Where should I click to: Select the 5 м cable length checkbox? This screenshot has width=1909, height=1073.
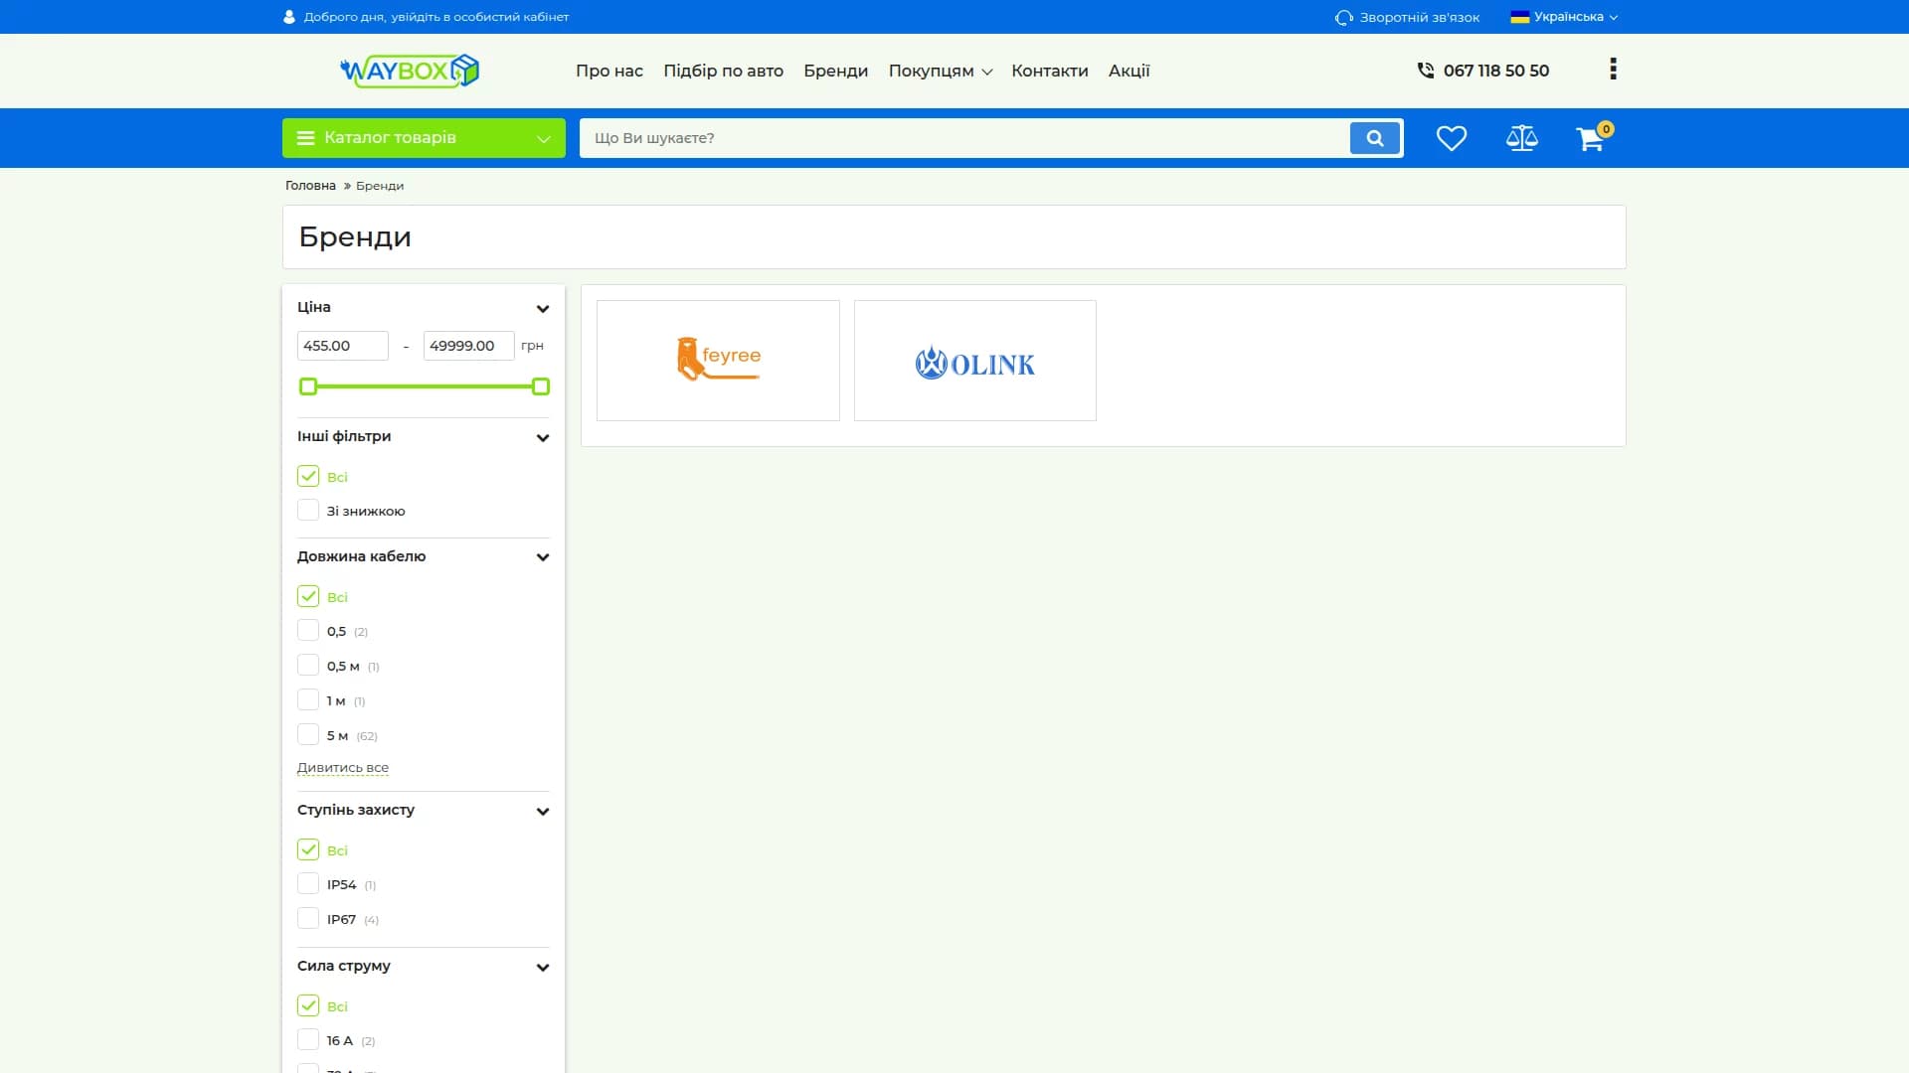308,735
